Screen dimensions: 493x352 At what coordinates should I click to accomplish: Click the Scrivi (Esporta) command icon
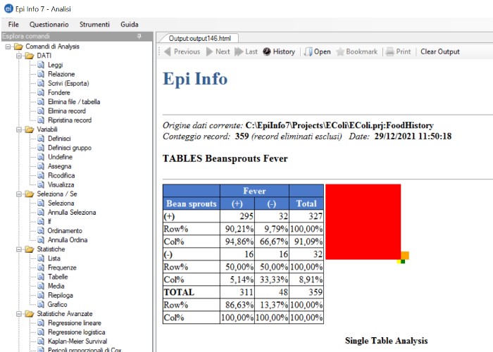point(41,83)
